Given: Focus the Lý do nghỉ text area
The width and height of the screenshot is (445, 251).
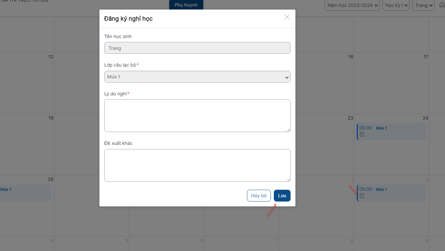Looking at the screenshot, I should [x=197, y=116].
